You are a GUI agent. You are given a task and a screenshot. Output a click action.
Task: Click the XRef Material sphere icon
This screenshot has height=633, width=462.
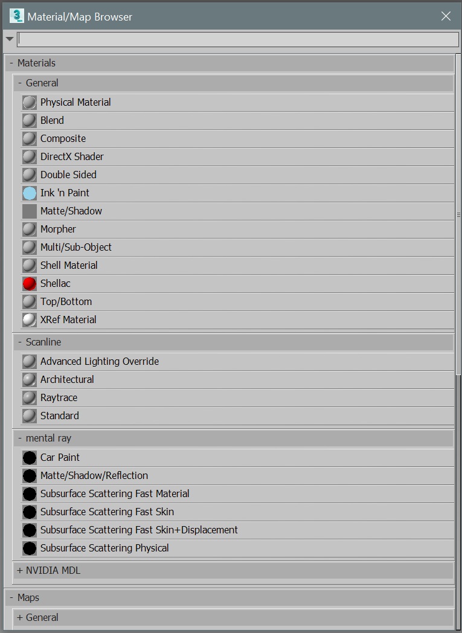coord(30,320)
